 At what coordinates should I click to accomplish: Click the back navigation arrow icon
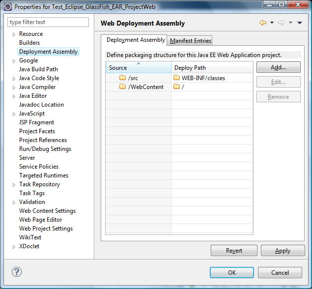263,23
